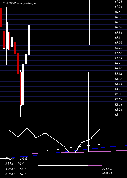Click the 'Price : 16.3' readout

click(x=16, y=159)
